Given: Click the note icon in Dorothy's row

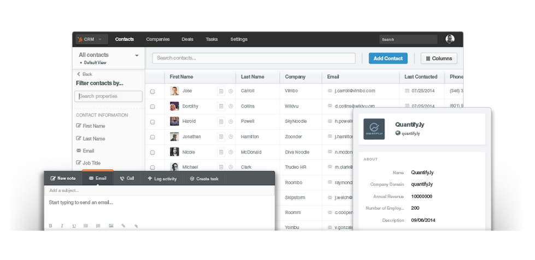Looking at the screenshot, I should click(221, 107).
